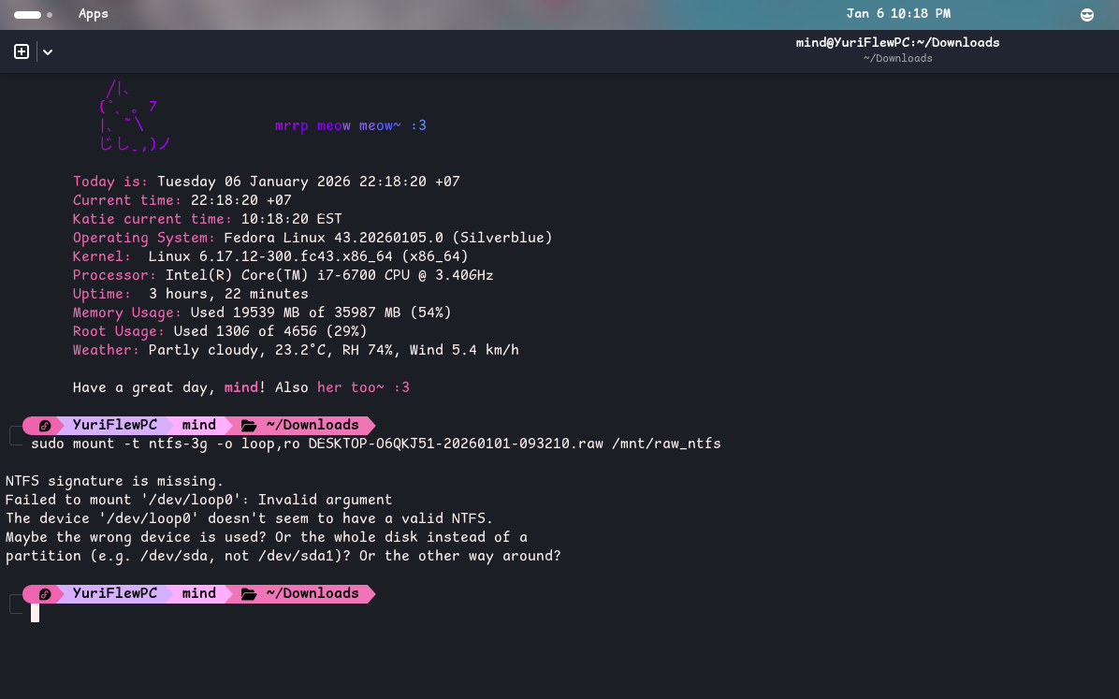The height and width of the screenshot is (699, 1119).
Task: Click the 'mrrp meow meow~ :3' greeting text
Action: click(x=350, y=125)
